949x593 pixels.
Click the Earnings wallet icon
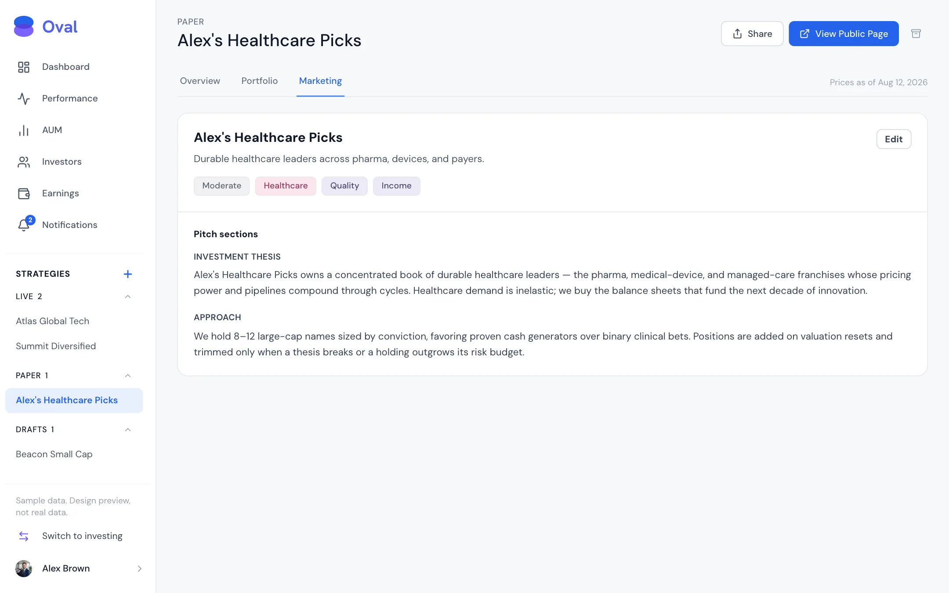pos(24,193)
